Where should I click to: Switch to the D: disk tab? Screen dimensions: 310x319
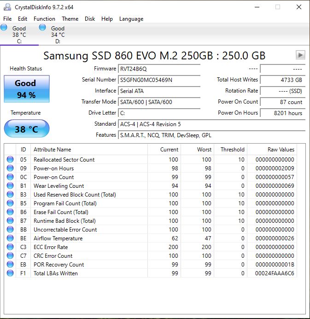58,35
